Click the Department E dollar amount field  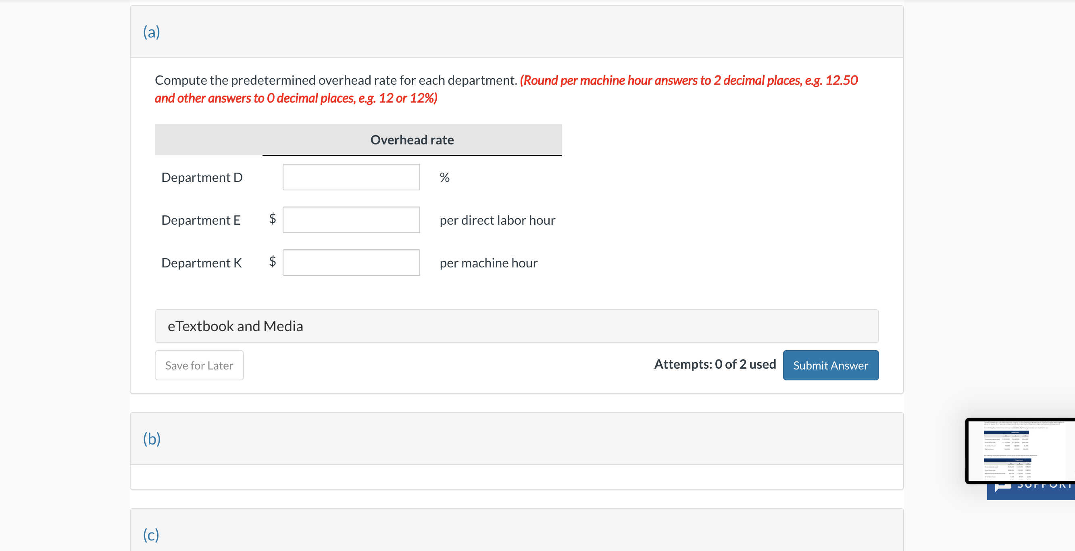click(x=351, y=220)
